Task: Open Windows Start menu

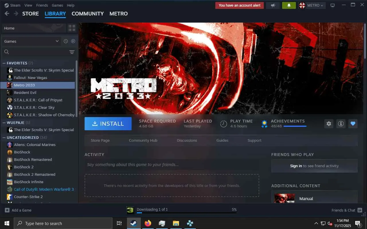Action: 7,223
